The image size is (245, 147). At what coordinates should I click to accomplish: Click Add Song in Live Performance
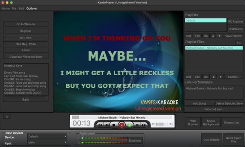[x=199, y=103]
